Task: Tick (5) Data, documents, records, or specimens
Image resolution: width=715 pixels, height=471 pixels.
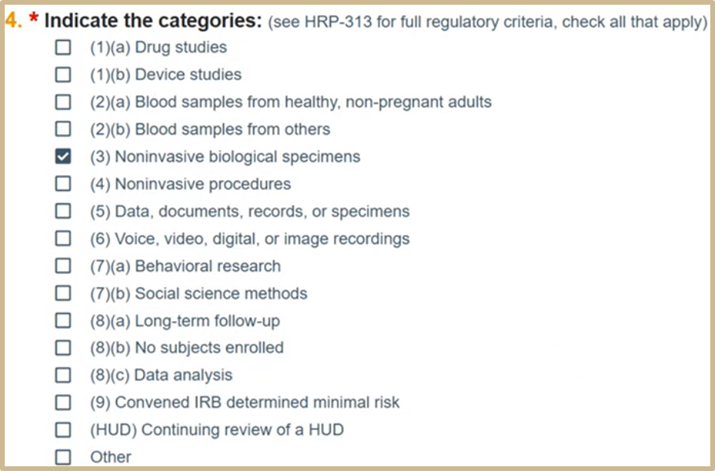Action: pos(63,212)
